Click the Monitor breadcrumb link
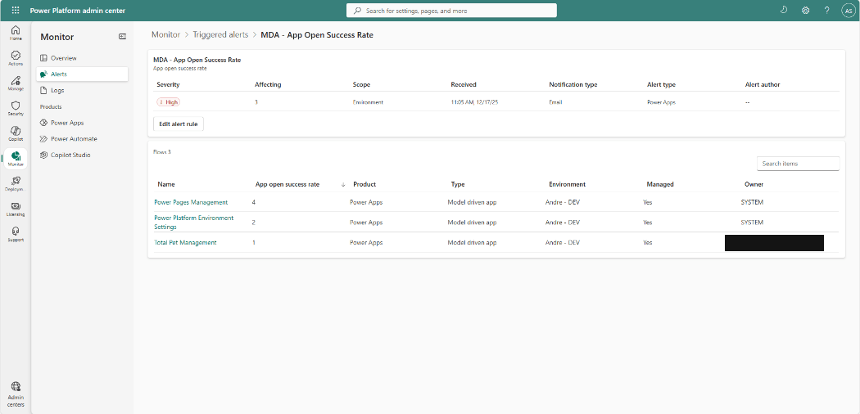Image resolution: width=860 pixels, height=414 pixels. [x=165, y=34]
